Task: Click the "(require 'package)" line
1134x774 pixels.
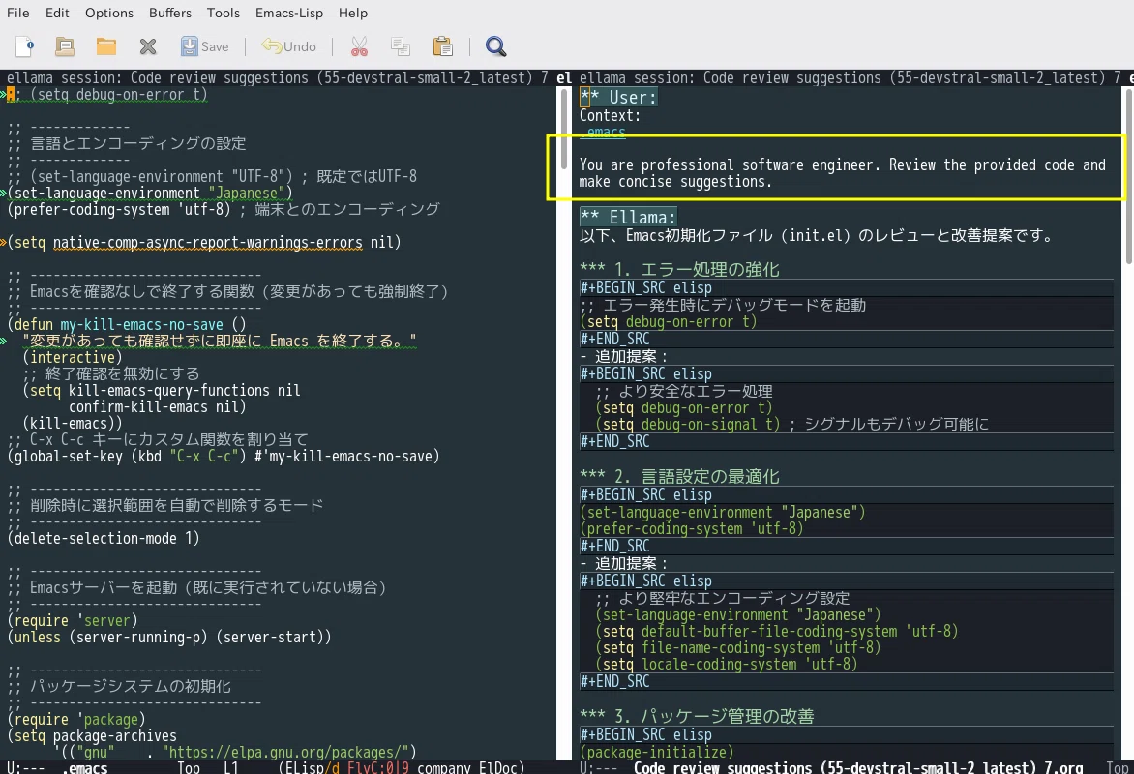Action: (x=75, y=720)
